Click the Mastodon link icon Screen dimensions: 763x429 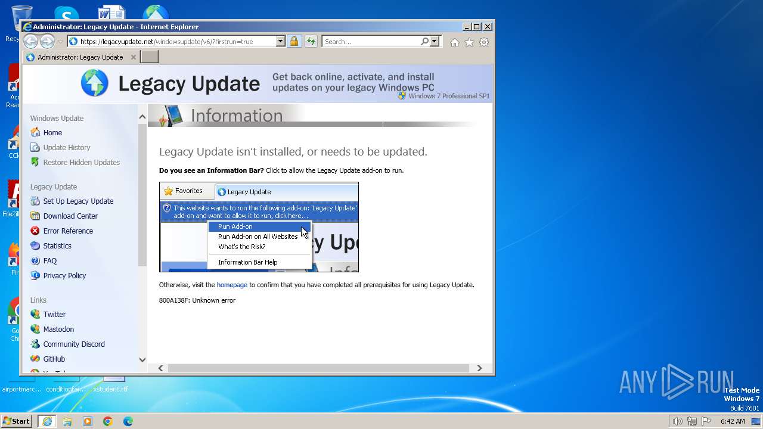(x=35, y=329)
